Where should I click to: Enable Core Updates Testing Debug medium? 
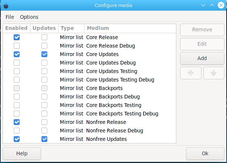coord(17,80)
